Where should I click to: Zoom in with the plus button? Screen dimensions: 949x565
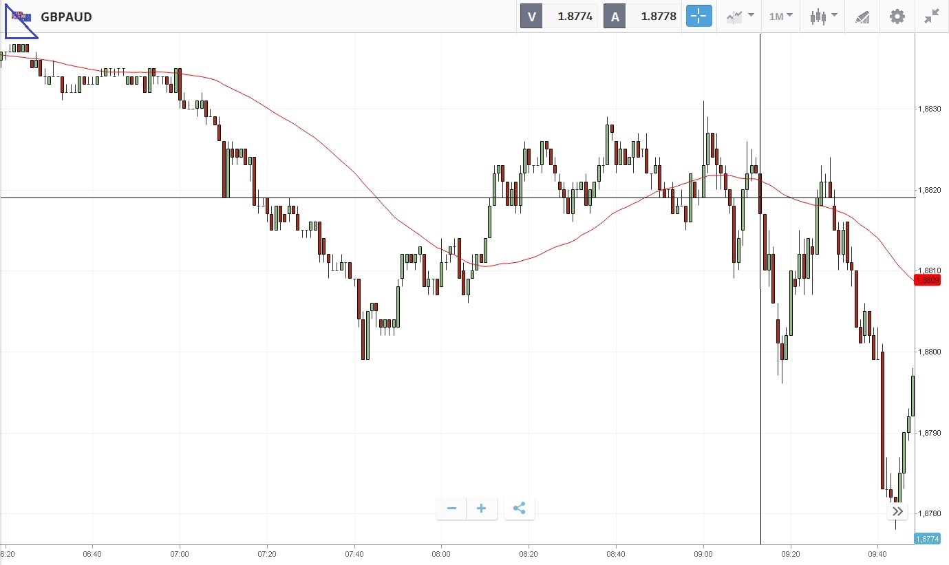(482, 509)
